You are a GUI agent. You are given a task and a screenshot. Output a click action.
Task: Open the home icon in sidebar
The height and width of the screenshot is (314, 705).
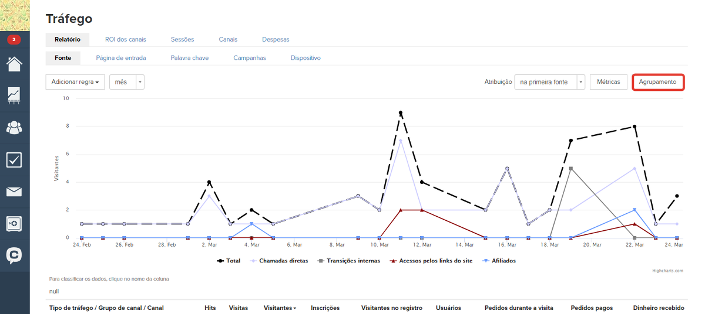point(14,63)
